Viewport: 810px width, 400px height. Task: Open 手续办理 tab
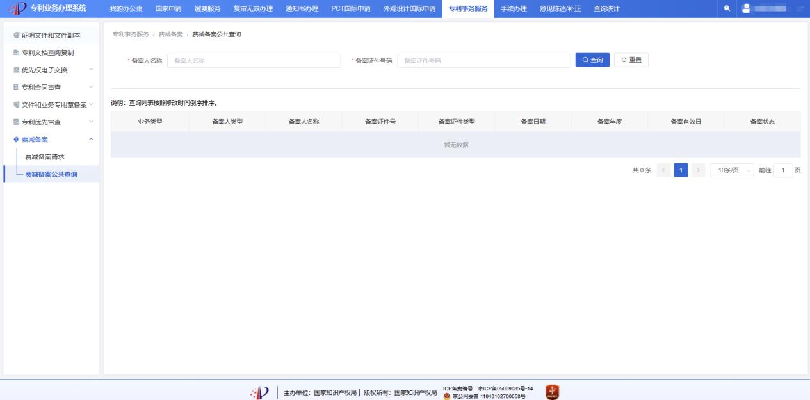pyautogui.click(x=513, y=8)
